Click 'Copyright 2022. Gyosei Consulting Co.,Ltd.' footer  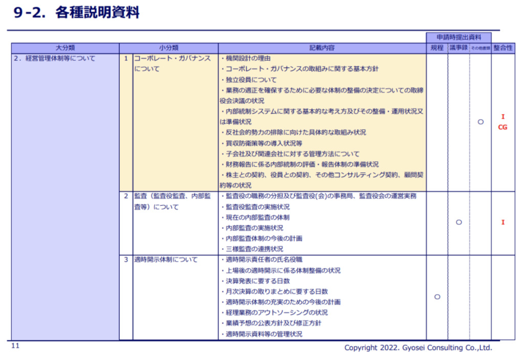[x=418, y=348]
